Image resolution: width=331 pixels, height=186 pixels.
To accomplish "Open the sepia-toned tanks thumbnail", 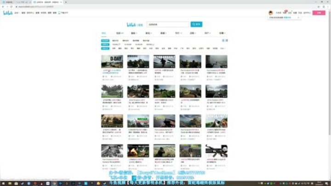I will click(x=112, y=121).
